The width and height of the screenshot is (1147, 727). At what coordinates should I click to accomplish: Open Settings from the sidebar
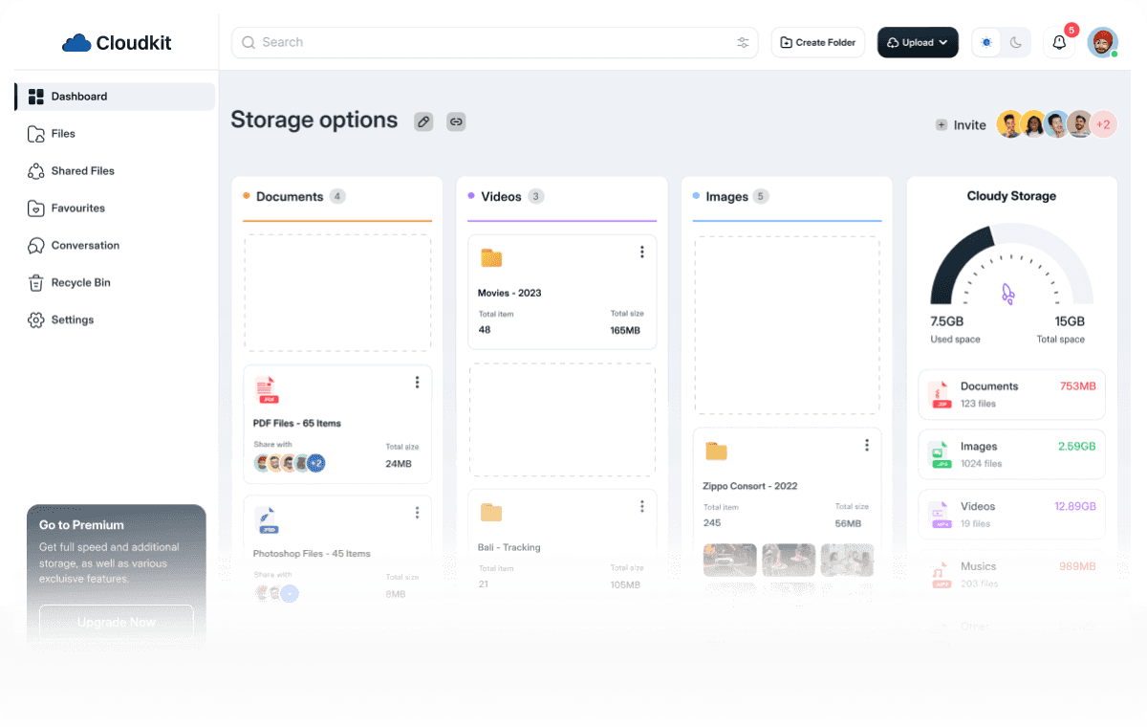coord(73,319)
